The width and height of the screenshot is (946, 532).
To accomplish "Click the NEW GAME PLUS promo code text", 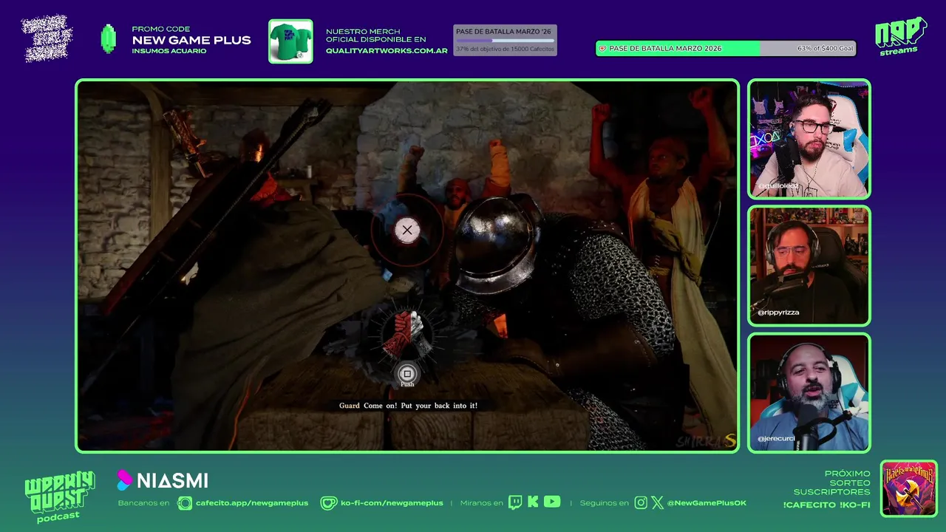I will (191, 41).
